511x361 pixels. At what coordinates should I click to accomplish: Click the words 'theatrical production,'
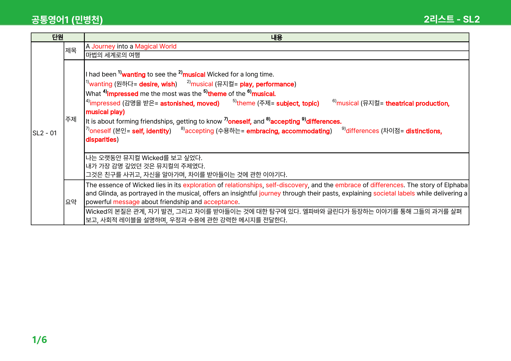coord(417,103)
